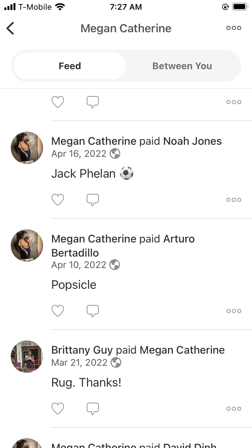
Task: Like the Jack Phelan payment
Action: click(x=58, y=200)
